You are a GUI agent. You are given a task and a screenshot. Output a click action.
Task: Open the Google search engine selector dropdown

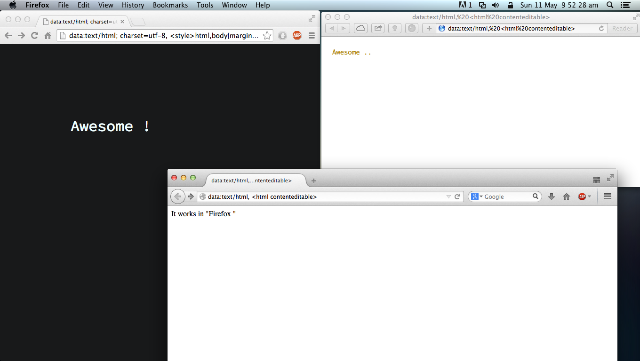[x=477, y=196]
